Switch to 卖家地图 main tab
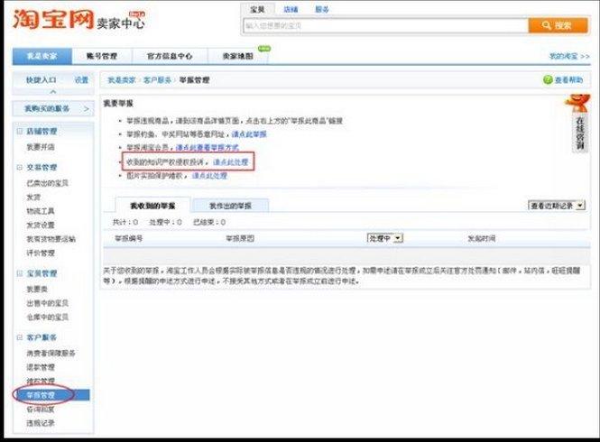600x442 pixels. [x=238, y=56]
